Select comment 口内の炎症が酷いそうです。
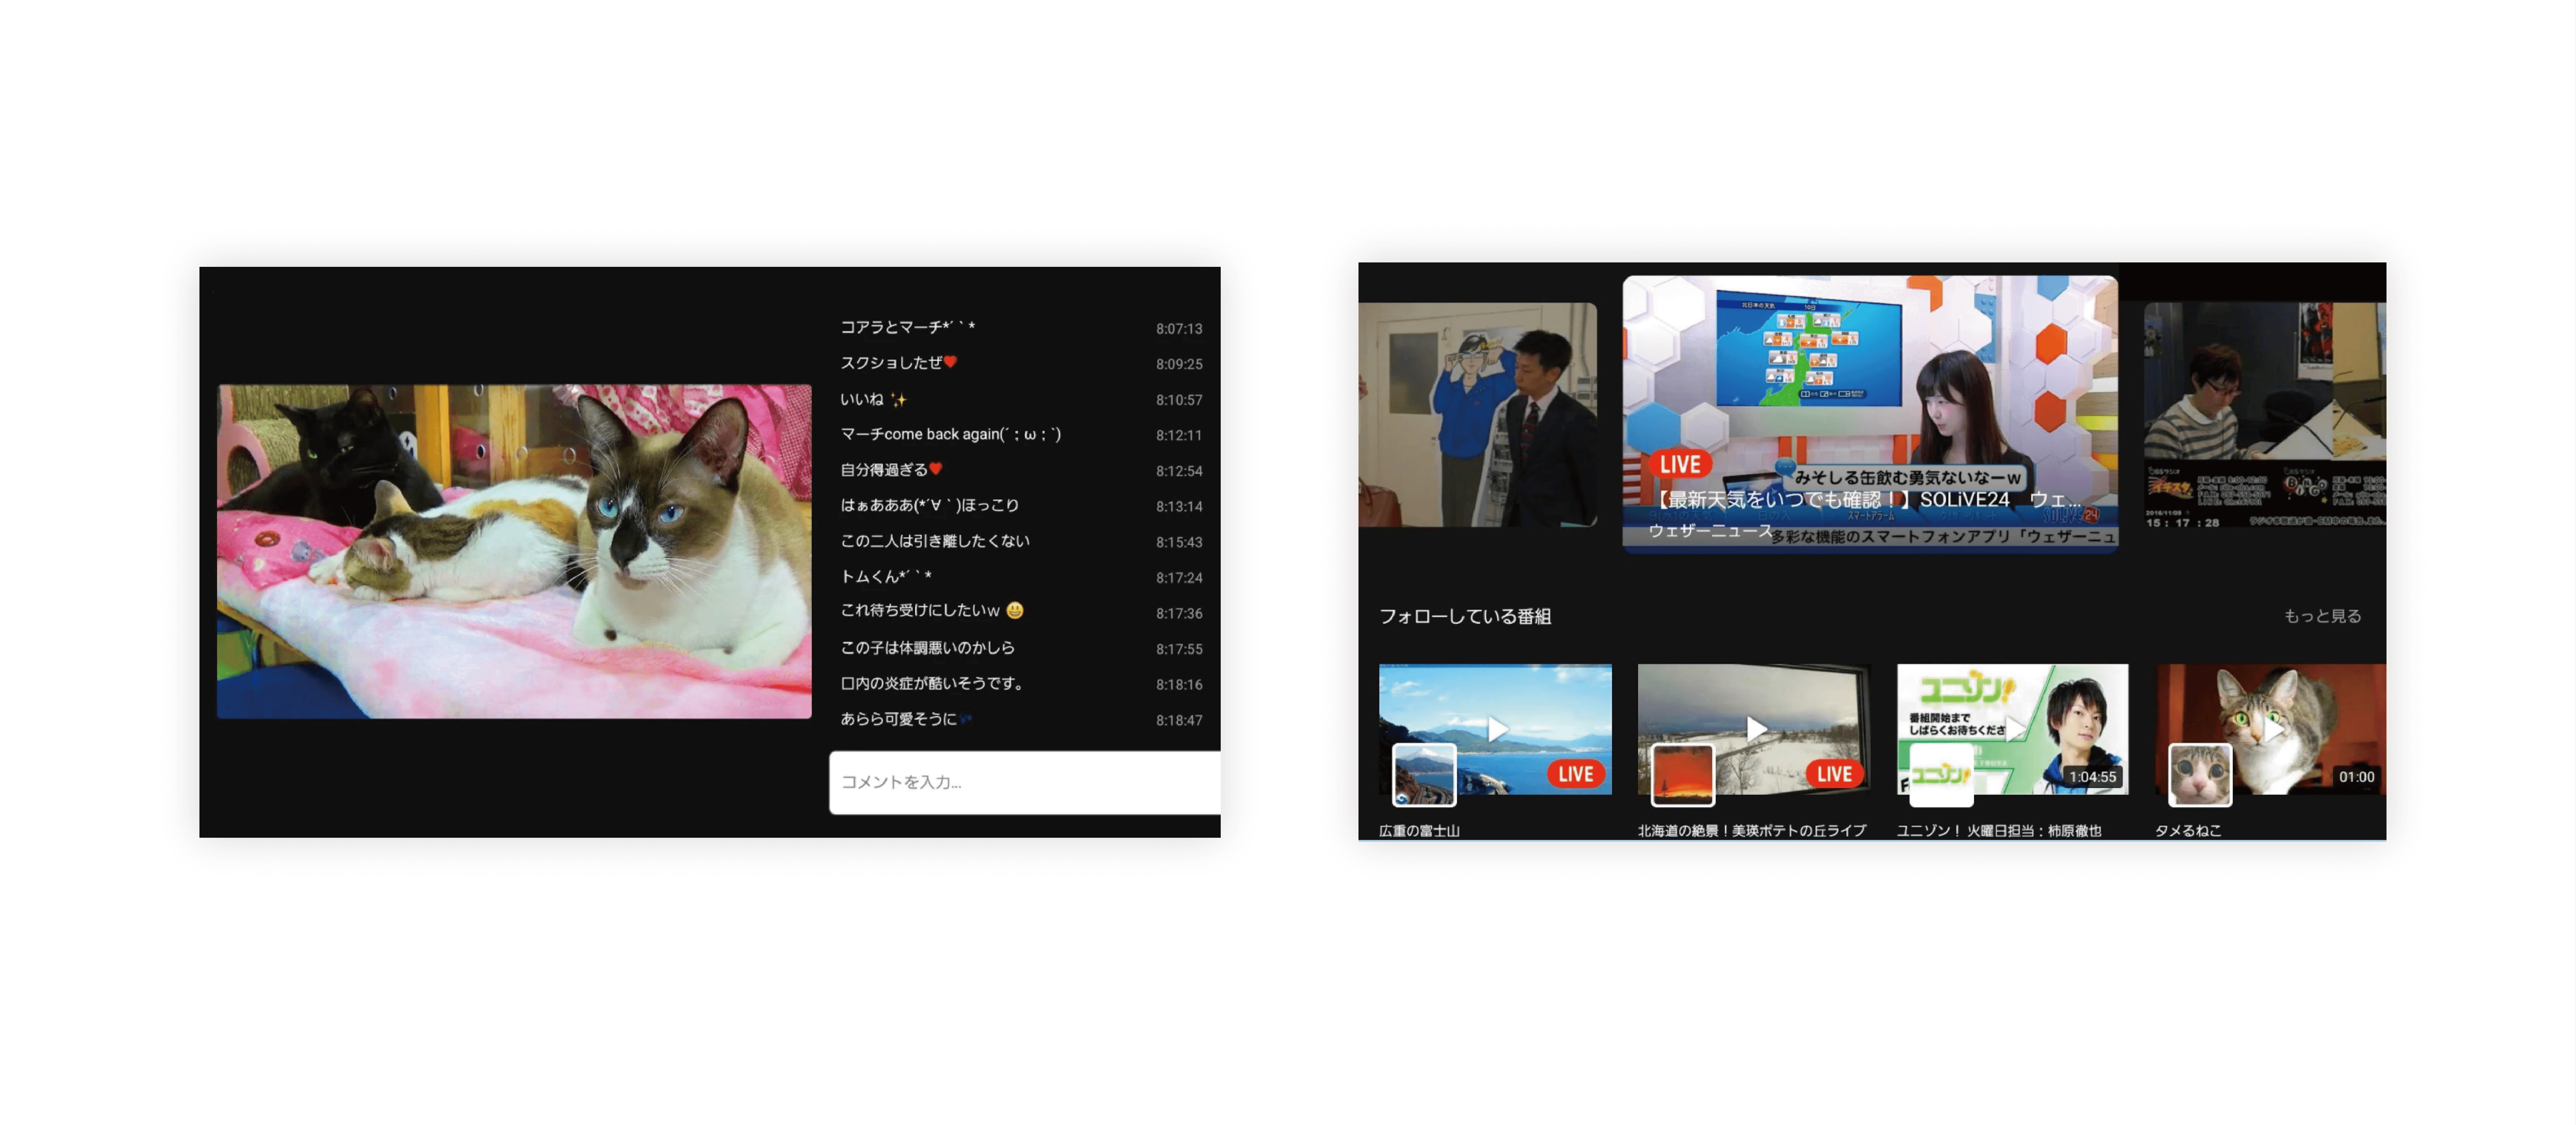The width and height of the screenshot is (2576, 1125). coord(931,683)
